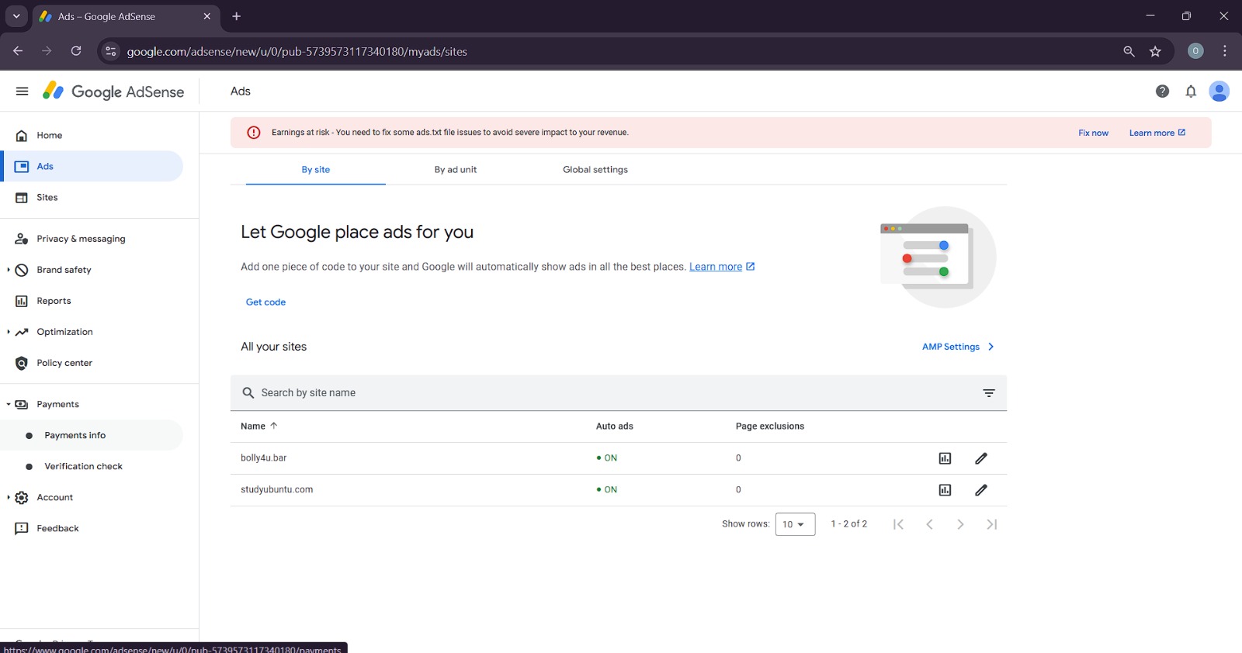Click the Get code button

click(x=265, y=302)
